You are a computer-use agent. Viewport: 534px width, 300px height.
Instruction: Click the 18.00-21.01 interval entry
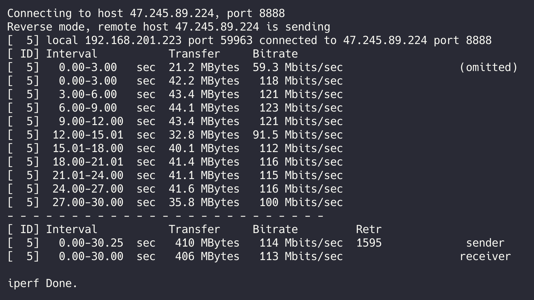point(88,162)
